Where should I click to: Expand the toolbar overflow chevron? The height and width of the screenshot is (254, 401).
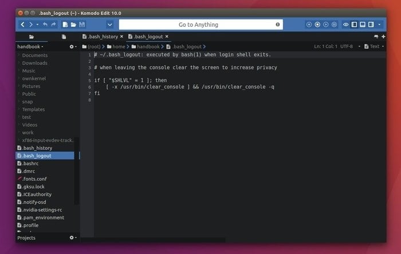point(110,25)
